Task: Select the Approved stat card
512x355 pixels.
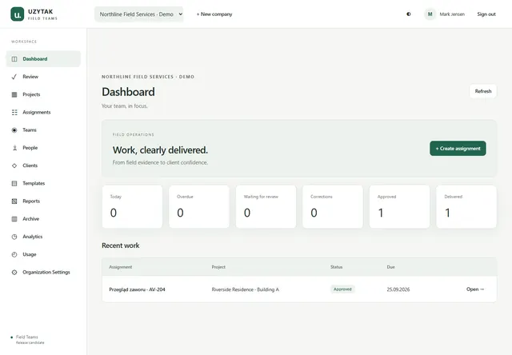Action: tap(399, 206)
